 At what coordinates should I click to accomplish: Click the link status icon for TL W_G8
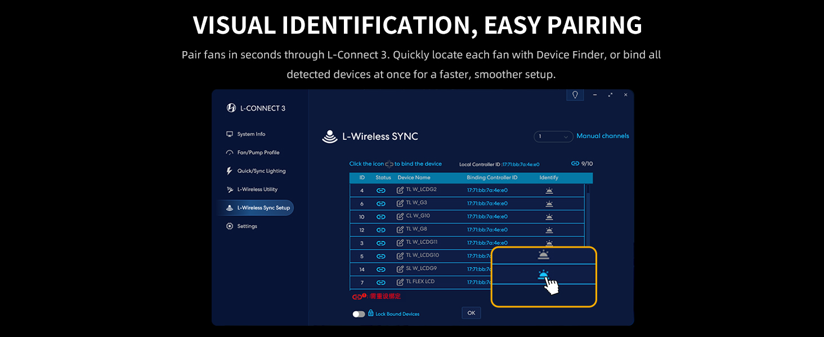pyautogui.click(x=381, y=230)
